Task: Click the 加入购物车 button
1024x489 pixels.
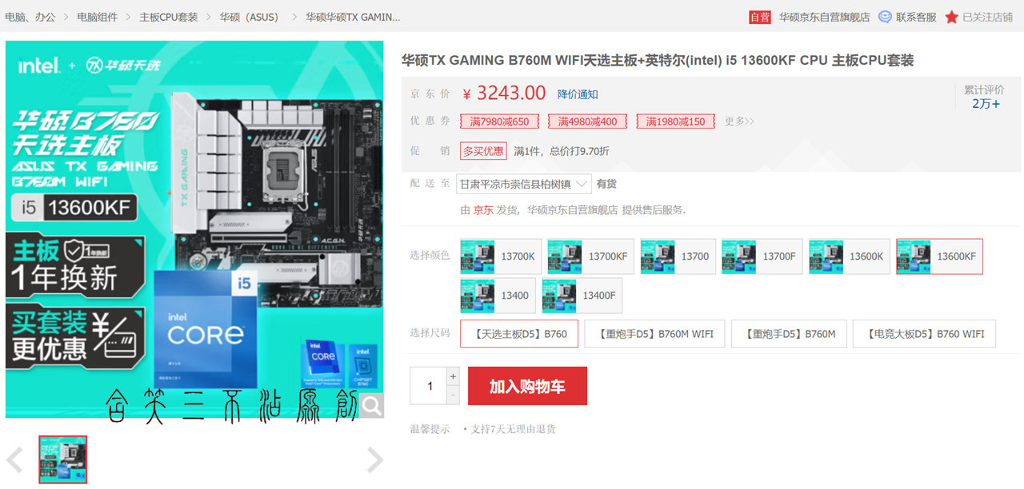Action: pyautogui.click(x=527, y=385)
